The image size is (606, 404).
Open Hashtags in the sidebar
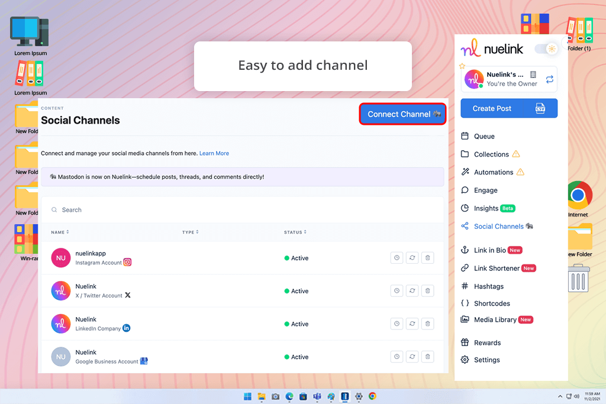[482, 286]
